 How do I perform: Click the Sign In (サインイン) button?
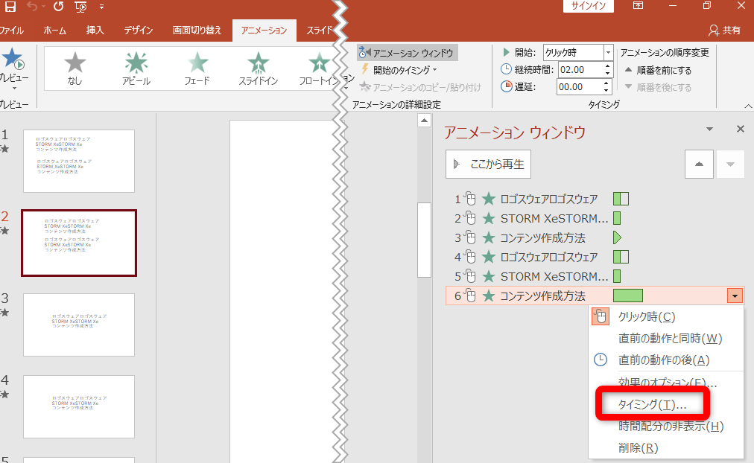click(588, 7)
